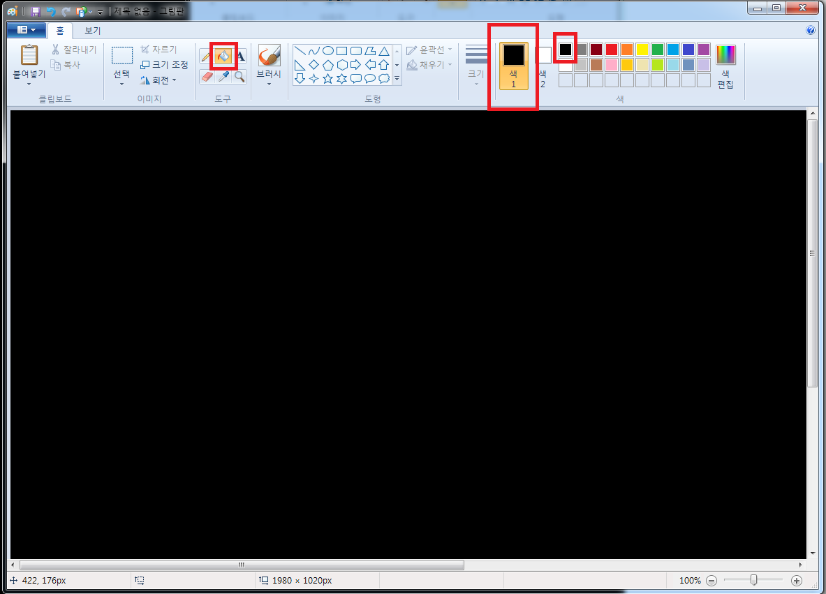The height and width of the screenshot is (594, 826).
Task: Choose the Hexagon shape
Action: tap(342, 65)
